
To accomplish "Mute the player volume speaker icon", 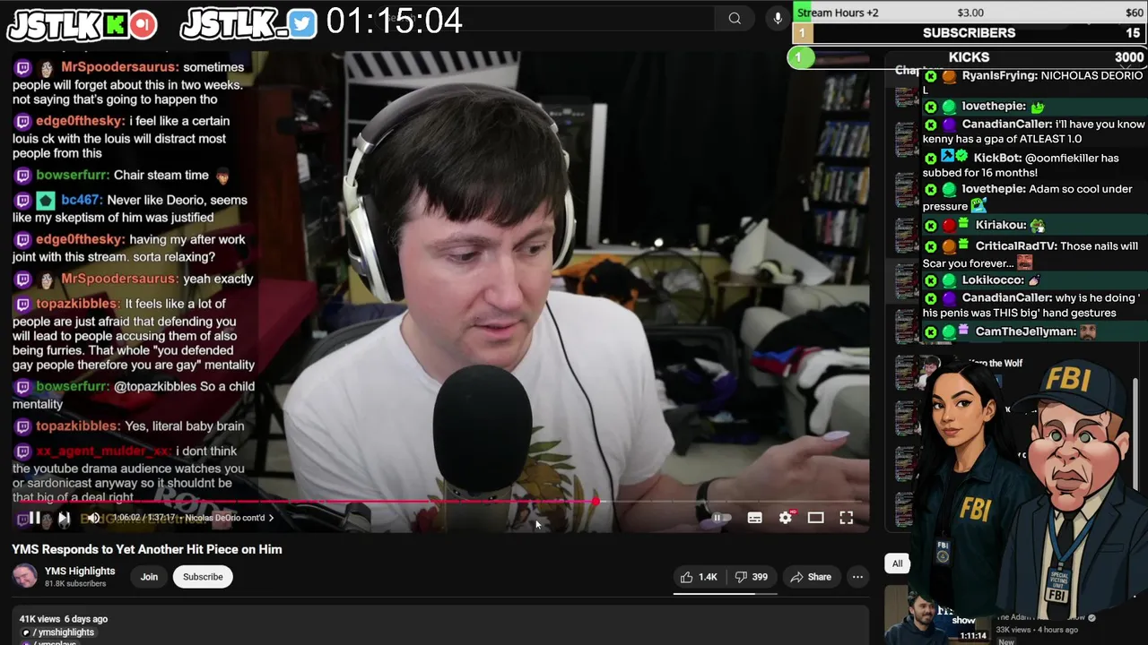I will [x=93, y=518].
